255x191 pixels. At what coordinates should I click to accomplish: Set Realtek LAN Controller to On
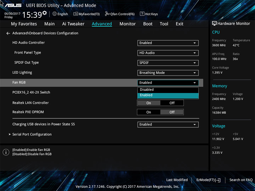pos(149,103)
